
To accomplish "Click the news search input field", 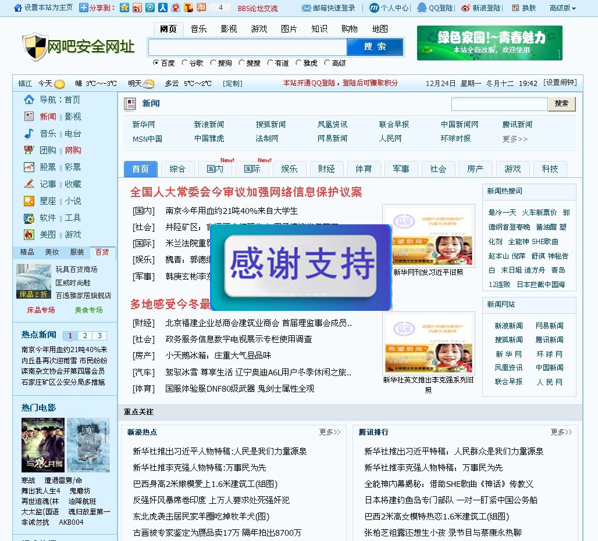I will 500,103.
